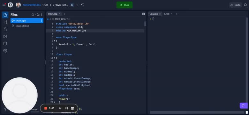
Task: Open the Help question mark icon
Action: (5, 109)
